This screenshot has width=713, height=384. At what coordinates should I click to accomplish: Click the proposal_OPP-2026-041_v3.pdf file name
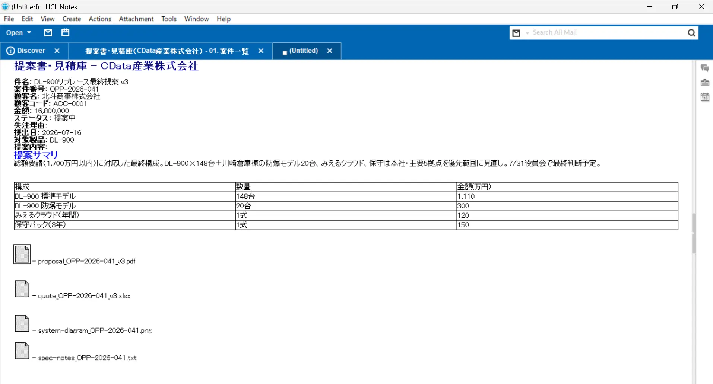[86, 262]
